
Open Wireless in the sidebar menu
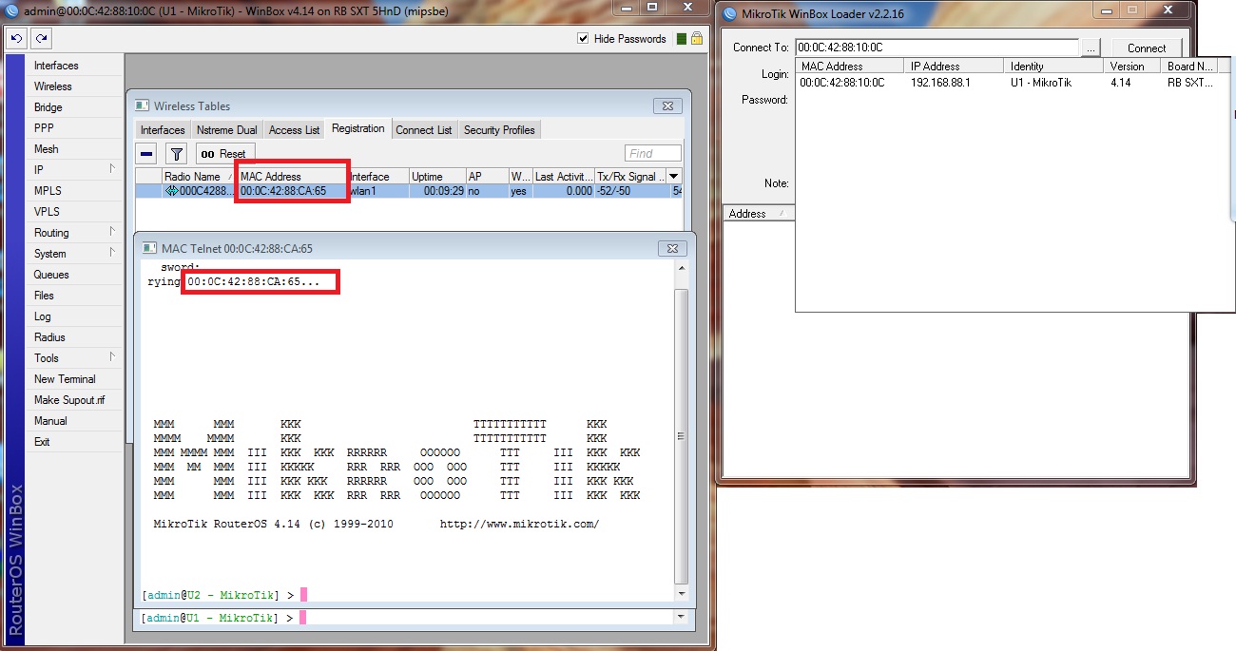74,86
